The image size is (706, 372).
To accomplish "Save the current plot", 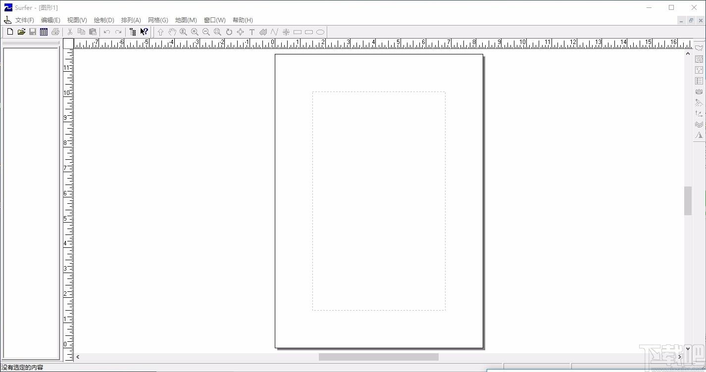I will tap(33, 32).
